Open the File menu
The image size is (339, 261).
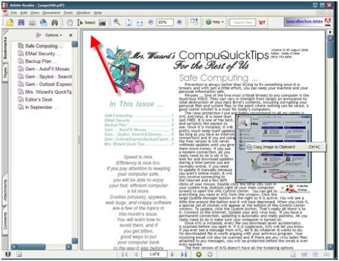(14, 12)
